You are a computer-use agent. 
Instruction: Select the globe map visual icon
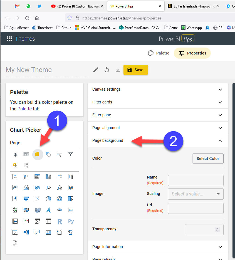pos(15,210)
